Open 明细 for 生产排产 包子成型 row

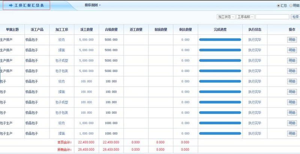[x=292, y=60]
